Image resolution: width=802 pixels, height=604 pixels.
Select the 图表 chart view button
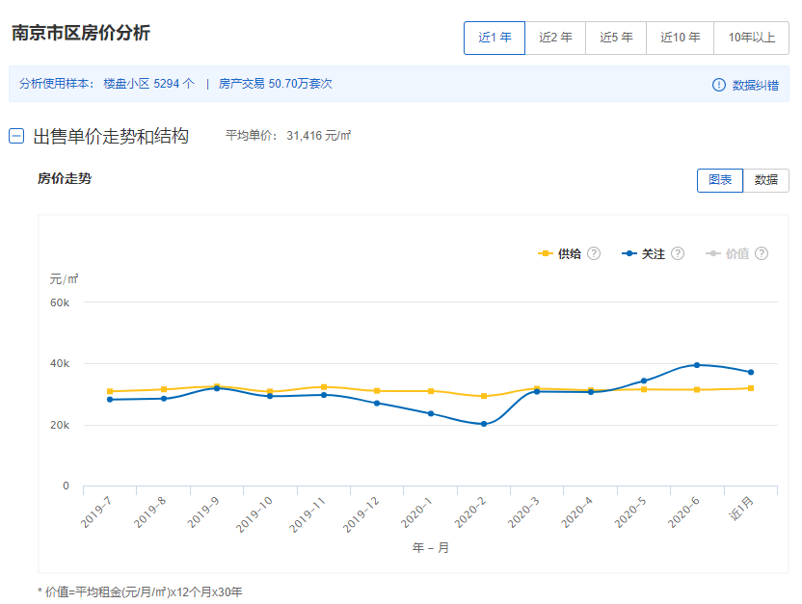[x=720, y=180]
